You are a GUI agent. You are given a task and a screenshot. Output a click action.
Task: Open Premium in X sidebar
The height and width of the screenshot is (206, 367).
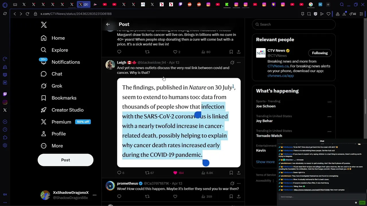coord(65,122)
